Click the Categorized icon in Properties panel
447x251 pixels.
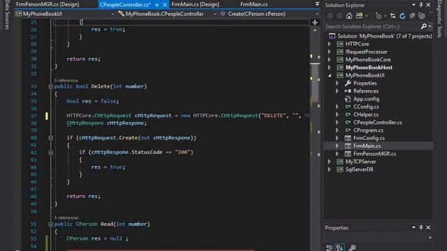coord(329,248)
